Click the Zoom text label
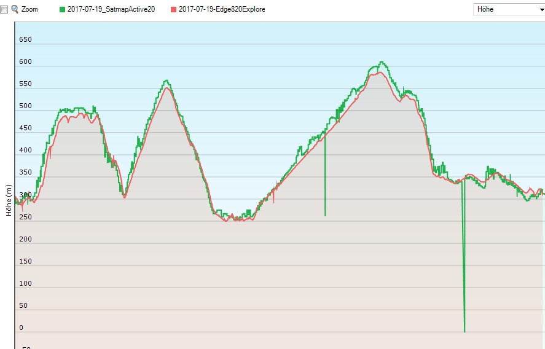This screenshot has width=545, height=349. click(x=29, y=9)
